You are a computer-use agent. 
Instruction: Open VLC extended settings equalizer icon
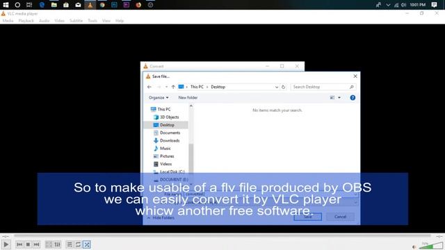coord(57,244)
